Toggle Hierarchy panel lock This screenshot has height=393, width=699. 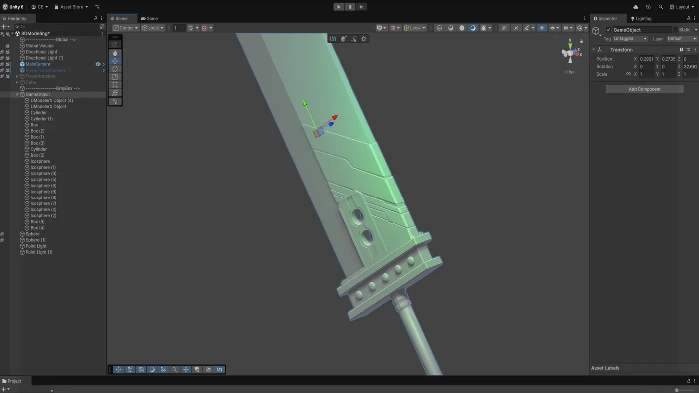click(x=96, y=18)
